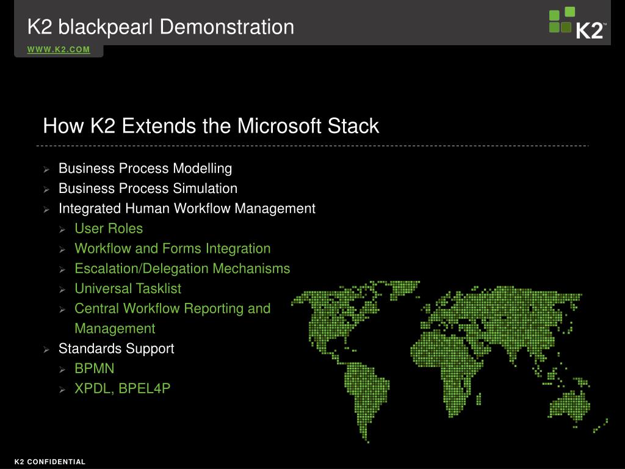Click the 'Standards Support' bullet
Screen dimensions: 625x469
point(117,349)
